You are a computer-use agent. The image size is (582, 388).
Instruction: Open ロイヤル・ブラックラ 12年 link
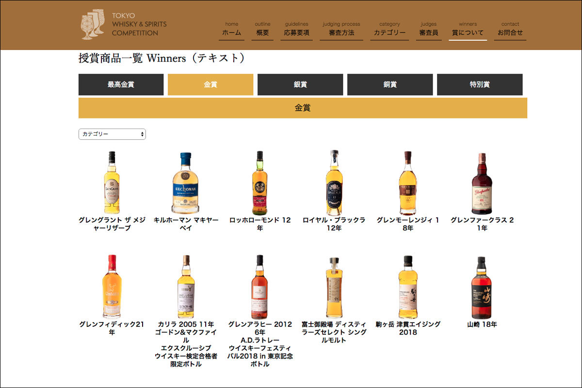click(x=334, y=224)
